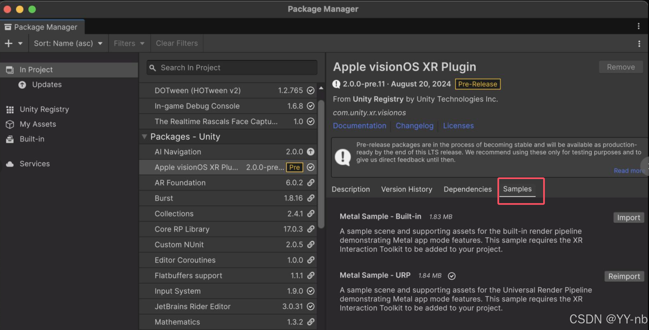Click the Clear Filters button
The image size is (649, 330).
coord(177,43)
